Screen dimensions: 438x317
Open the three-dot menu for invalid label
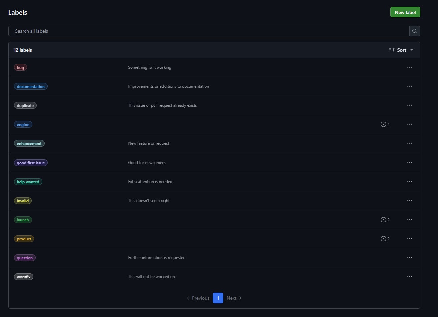(409, 201)
